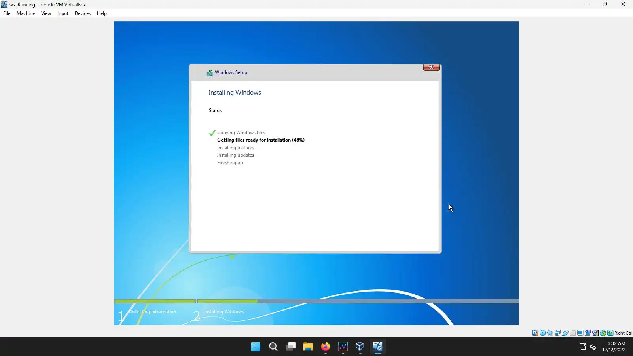This screenshot has height=356, width=633.
Task: Click the network adapters status icon
Action: coord(558,333)
